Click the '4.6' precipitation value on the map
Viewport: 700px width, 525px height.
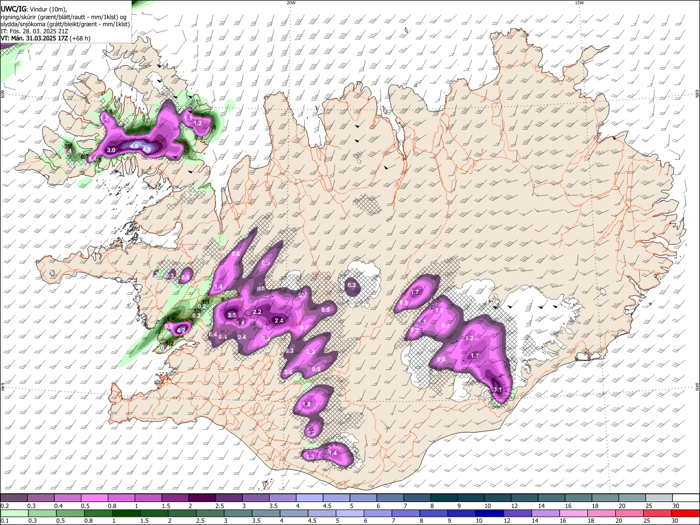point(147,150)
